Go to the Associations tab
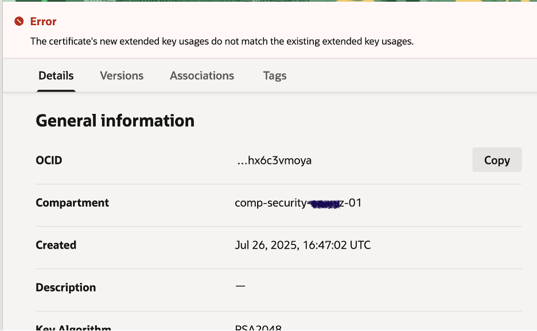 click(x=202, y=76)
